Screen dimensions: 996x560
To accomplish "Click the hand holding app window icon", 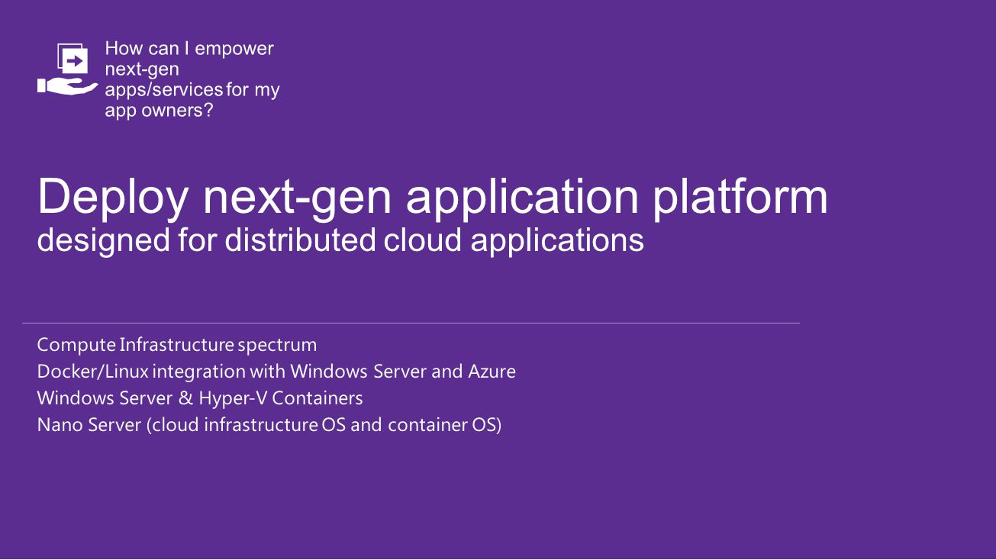I will click(68, 69).
